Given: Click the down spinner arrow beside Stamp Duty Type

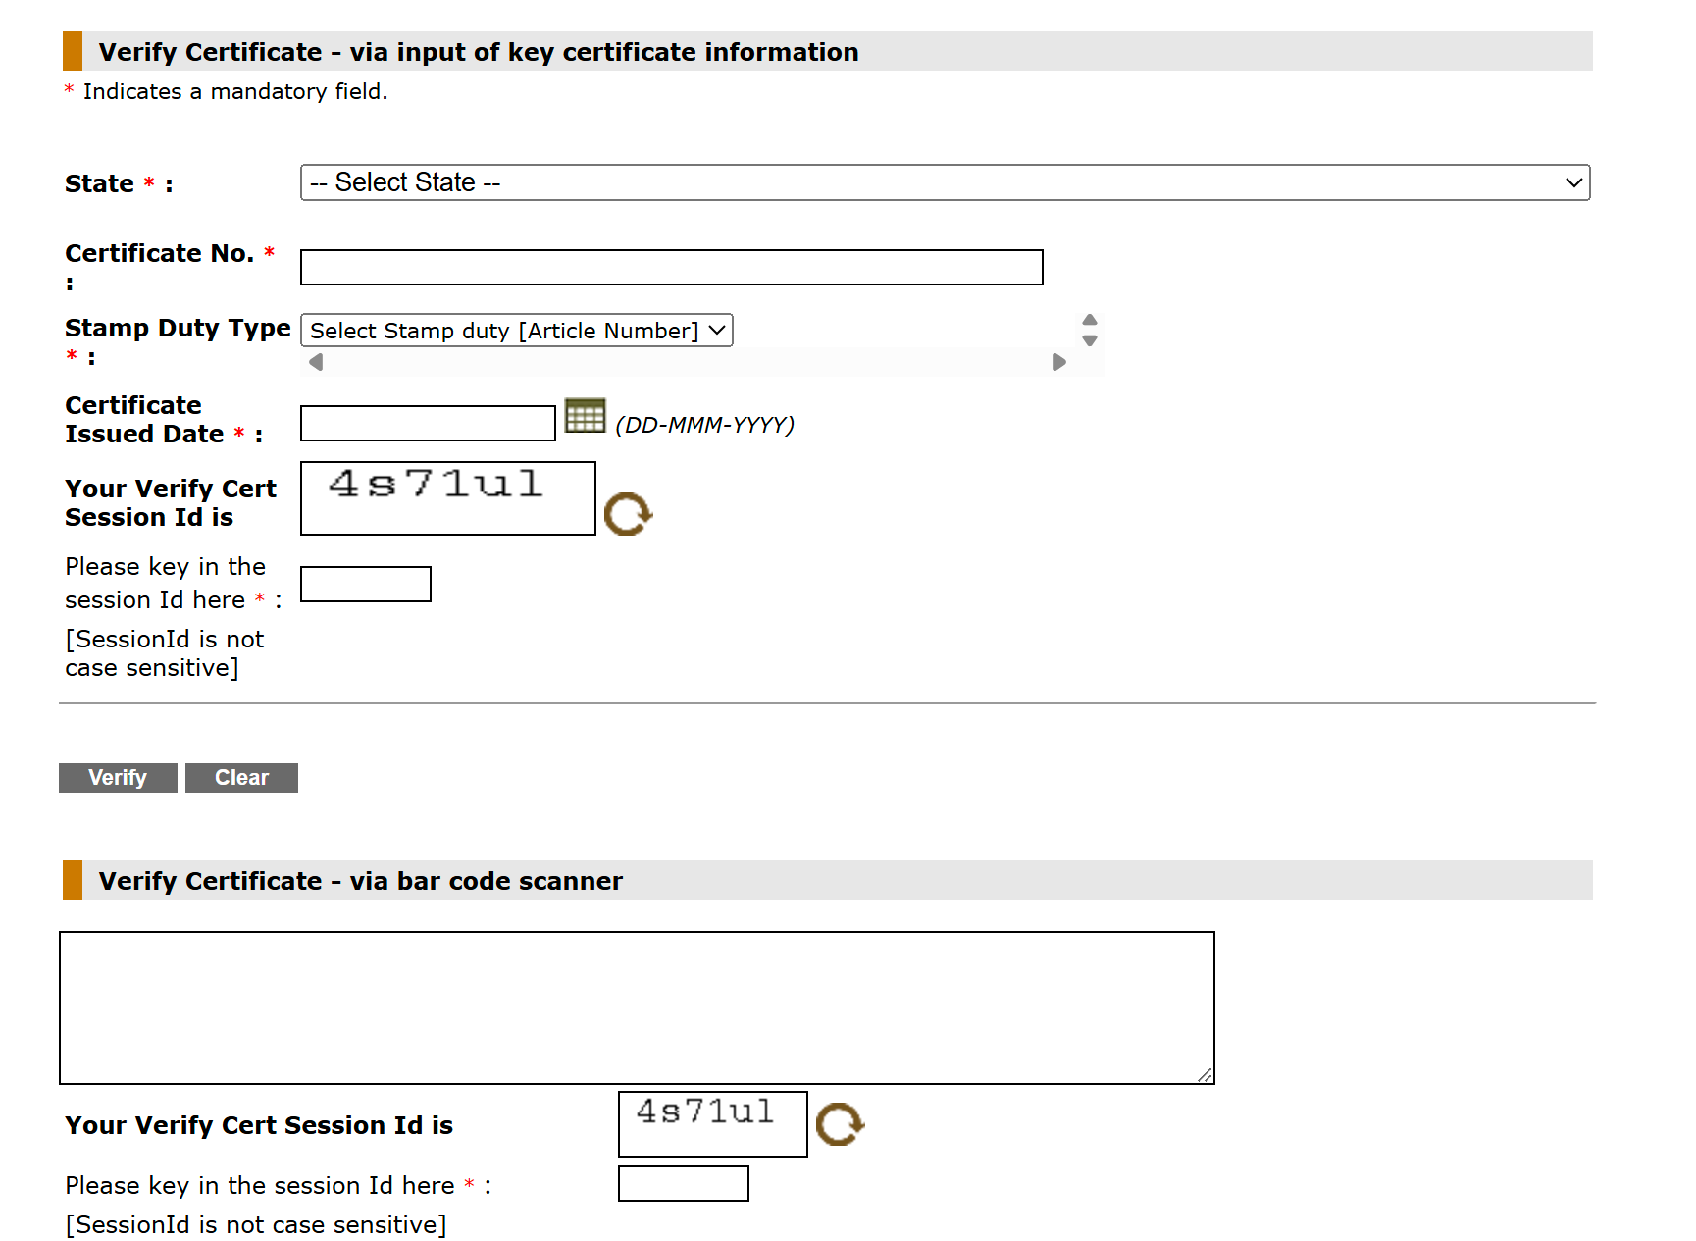Looking at the screenshot, I should [x=1089, y=343].
